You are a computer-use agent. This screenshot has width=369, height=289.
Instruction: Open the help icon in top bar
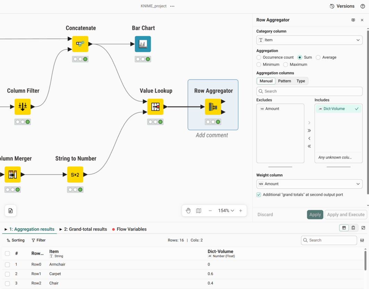pyautogui.click(x=363, y=6)
